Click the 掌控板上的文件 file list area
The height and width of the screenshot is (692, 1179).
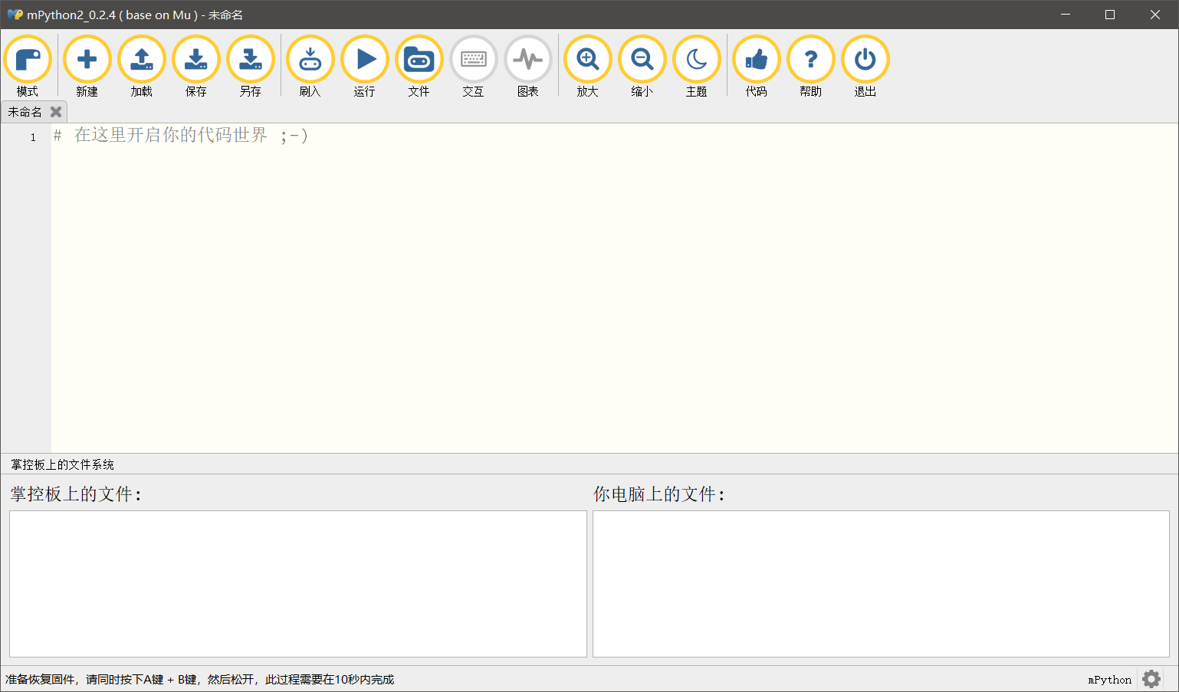(297, 584)
